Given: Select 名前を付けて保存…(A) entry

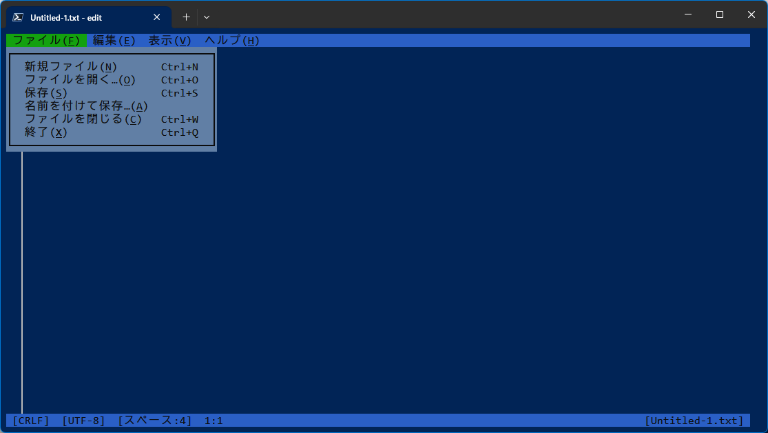Looking at the screenshot, I should point(112,106).
